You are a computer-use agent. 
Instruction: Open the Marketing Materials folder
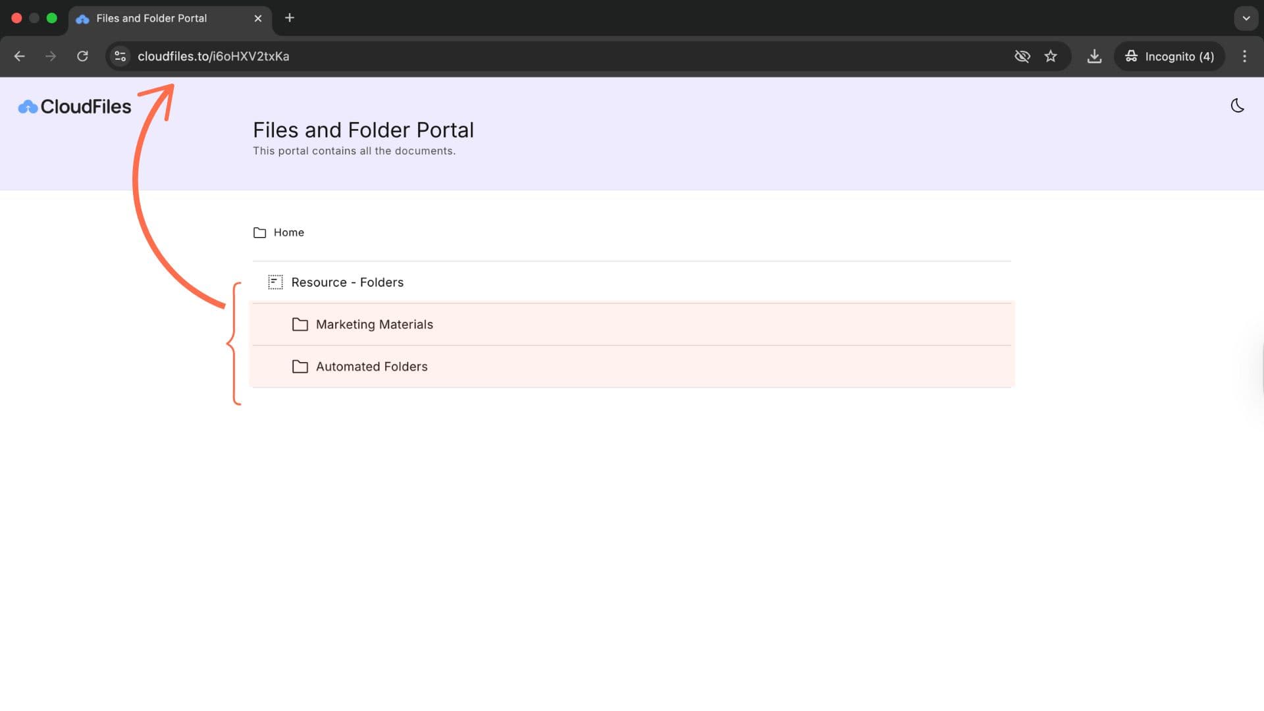pyautogui.click(x=374, y=325)
